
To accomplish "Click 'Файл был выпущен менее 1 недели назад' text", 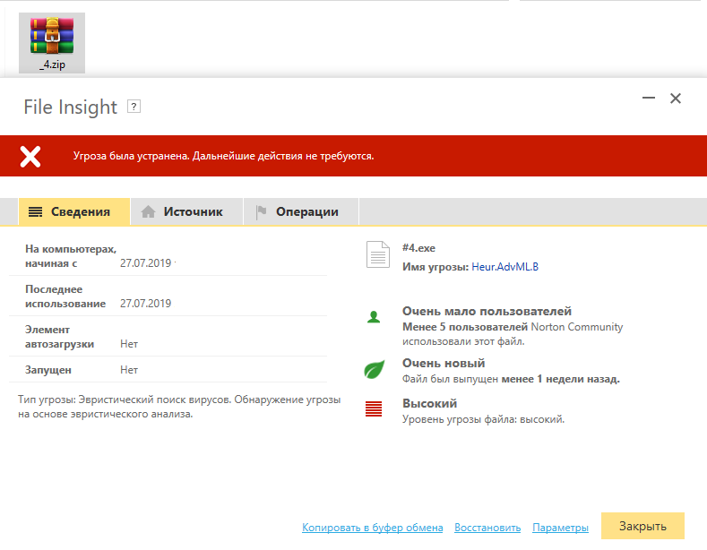I will [x=511, y=379].
